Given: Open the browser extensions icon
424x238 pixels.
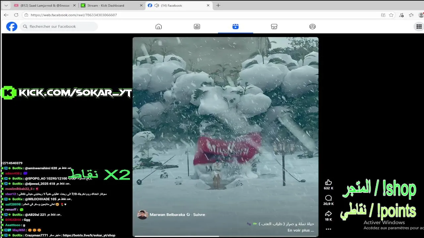Looking at the screenshot, I should coord(401,15).
